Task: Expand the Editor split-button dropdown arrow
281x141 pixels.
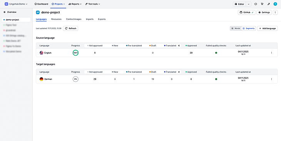Action: coord(248,4)
